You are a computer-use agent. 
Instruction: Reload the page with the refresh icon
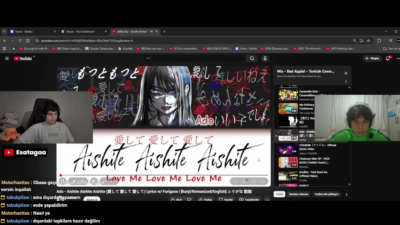[x=20, y=41]
